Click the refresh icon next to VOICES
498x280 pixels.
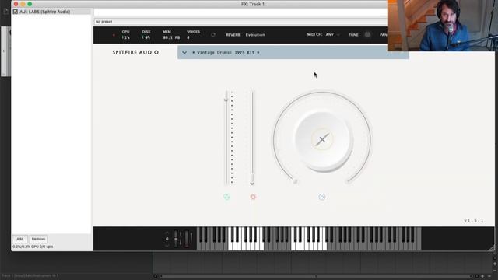tap(213, 34)
